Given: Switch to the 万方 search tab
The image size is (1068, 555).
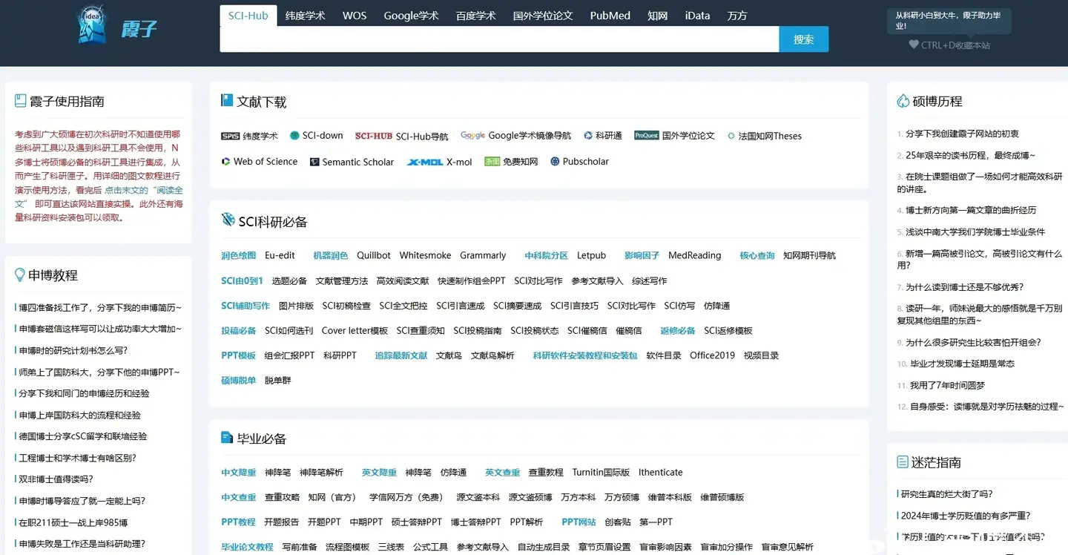Looking at the screenshot, I should (737, 16).
